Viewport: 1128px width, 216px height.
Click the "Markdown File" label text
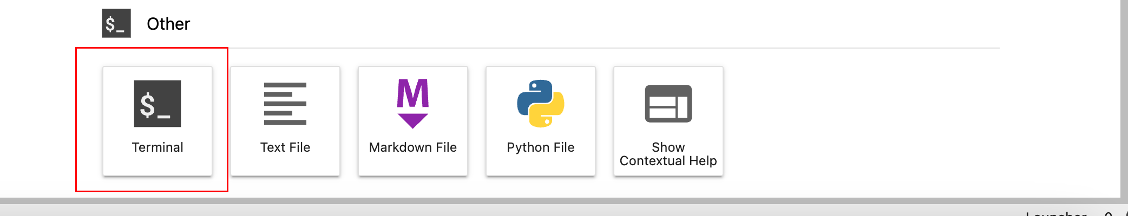[412, 147]
